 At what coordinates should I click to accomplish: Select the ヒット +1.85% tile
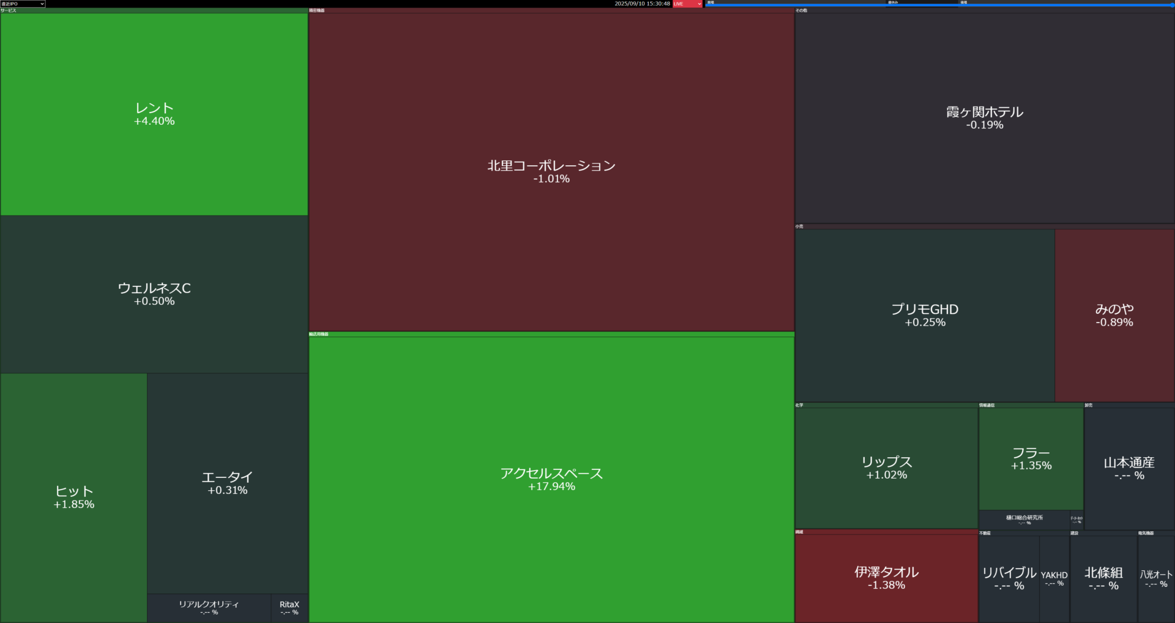coord(73,498)
